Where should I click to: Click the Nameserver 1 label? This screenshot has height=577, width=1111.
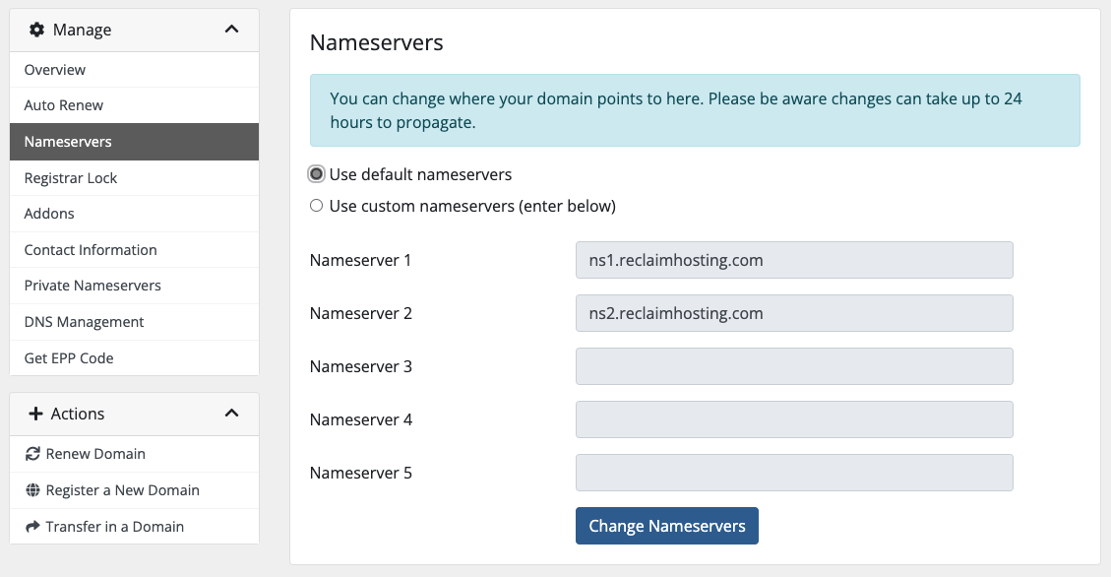point(360,260)
